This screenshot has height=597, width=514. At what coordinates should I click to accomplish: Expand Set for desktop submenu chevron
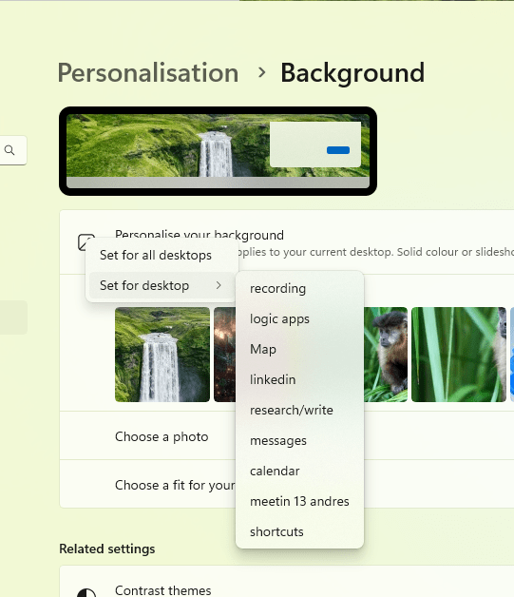pos(219,285)
